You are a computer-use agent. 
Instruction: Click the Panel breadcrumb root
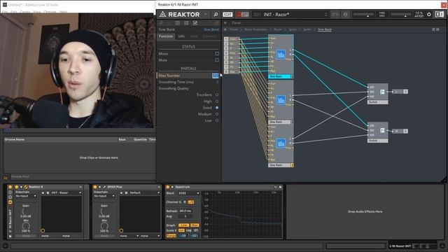point(234,29)
